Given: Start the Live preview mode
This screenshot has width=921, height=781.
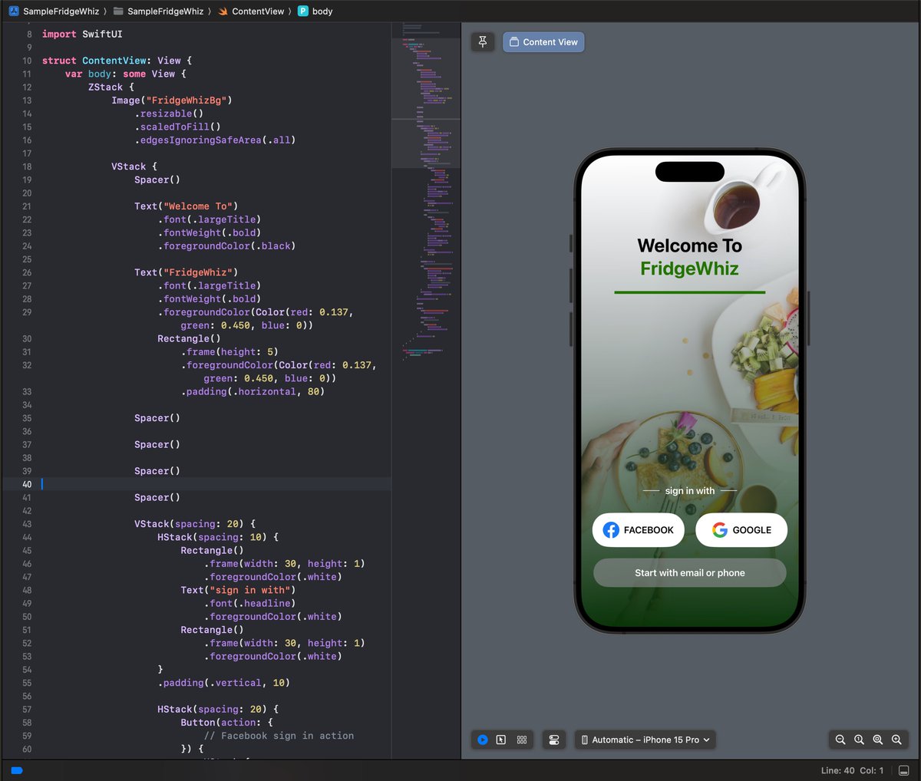Looking at the screenshot, I should (x=483, y=740).
